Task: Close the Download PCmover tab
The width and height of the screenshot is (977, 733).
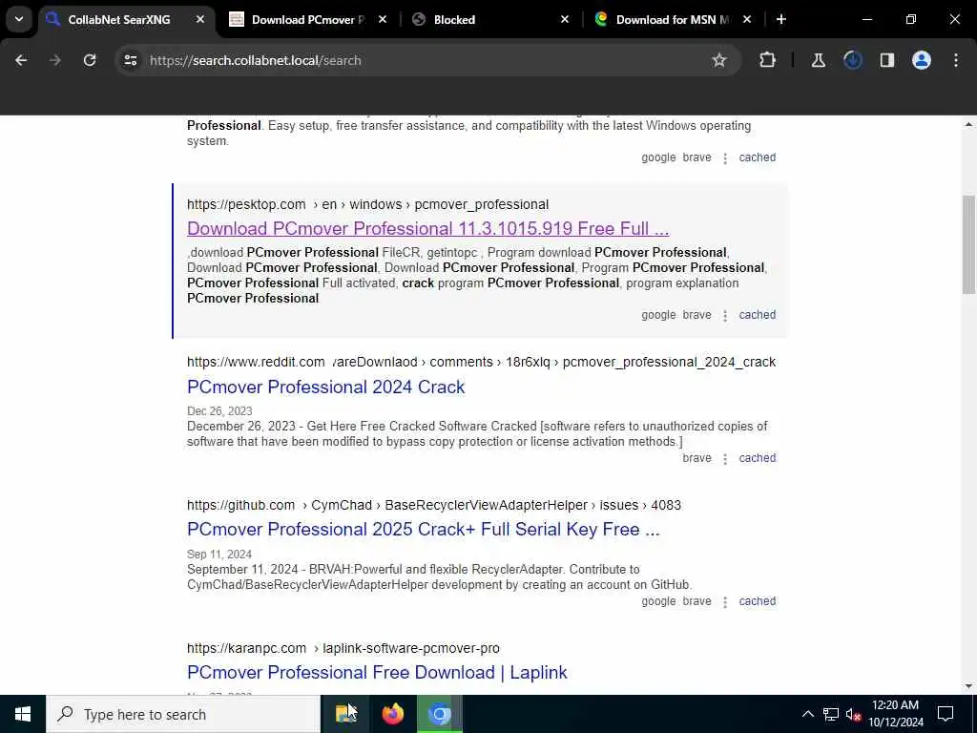Action: (x=383, y=20)
